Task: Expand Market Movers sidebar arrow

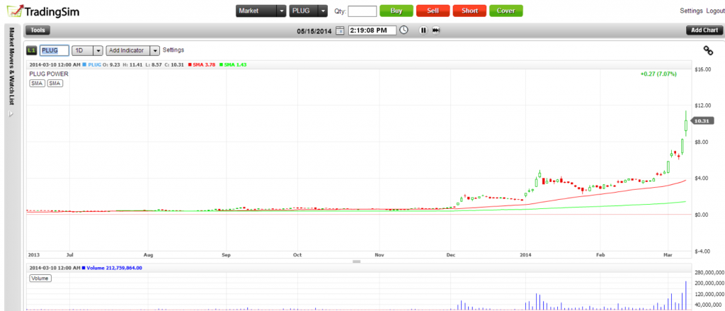Action: (x=11, y=113)
